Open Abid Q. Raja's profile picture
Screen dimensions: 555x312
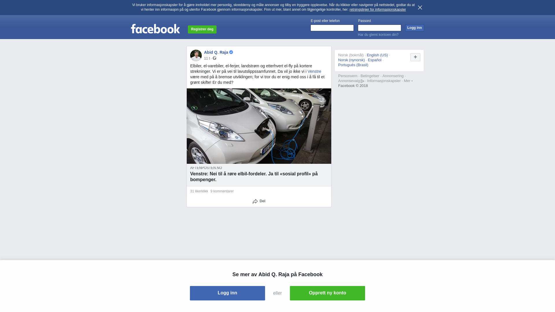[x=196, y=55]
